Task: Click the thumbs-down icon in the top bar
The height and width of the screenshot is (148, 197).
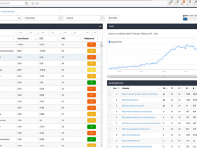Action: point(37,3)
